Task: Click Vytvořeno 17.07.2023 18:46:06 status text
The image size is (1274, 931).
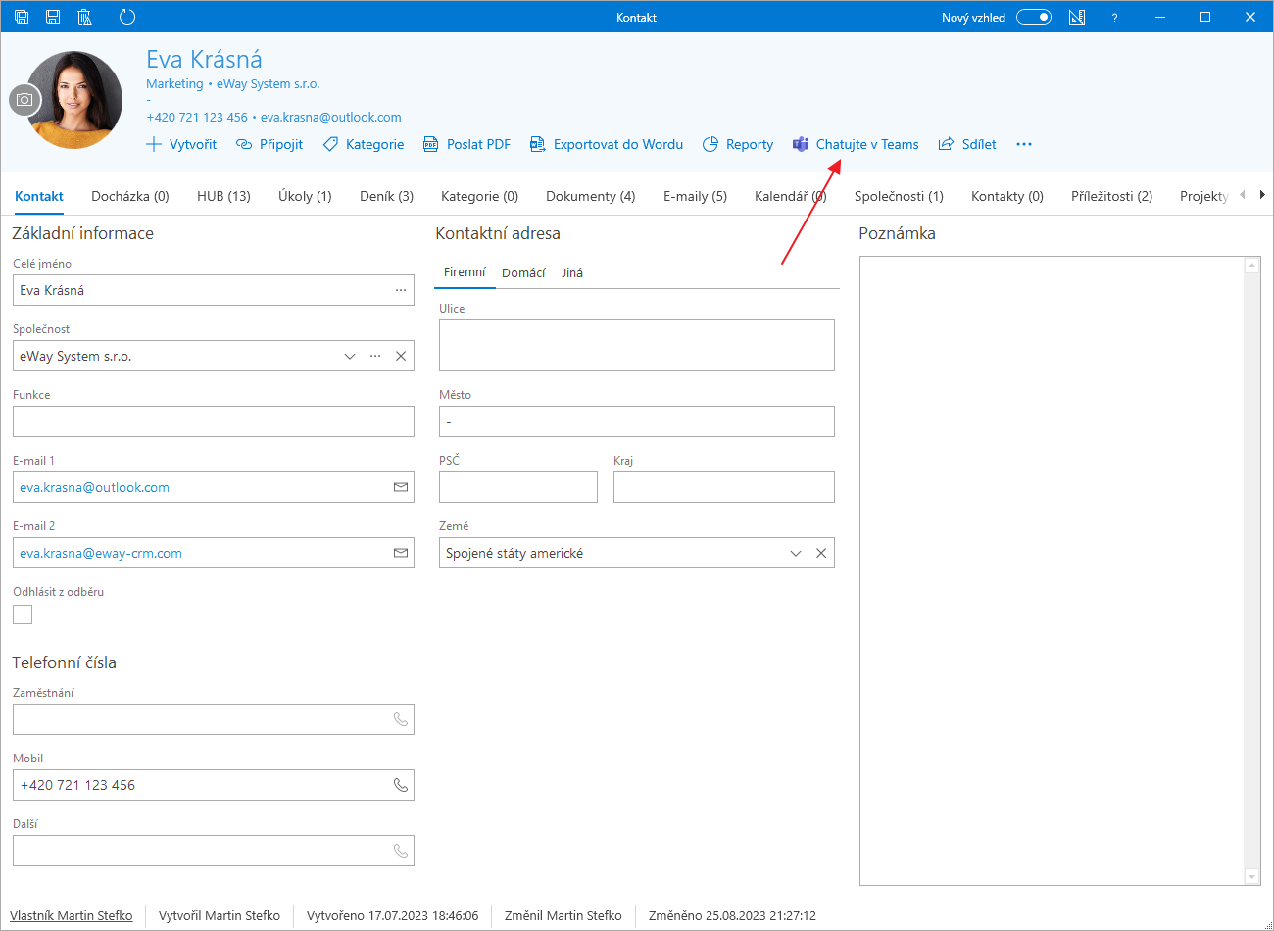Action: [x=392, y=915]
